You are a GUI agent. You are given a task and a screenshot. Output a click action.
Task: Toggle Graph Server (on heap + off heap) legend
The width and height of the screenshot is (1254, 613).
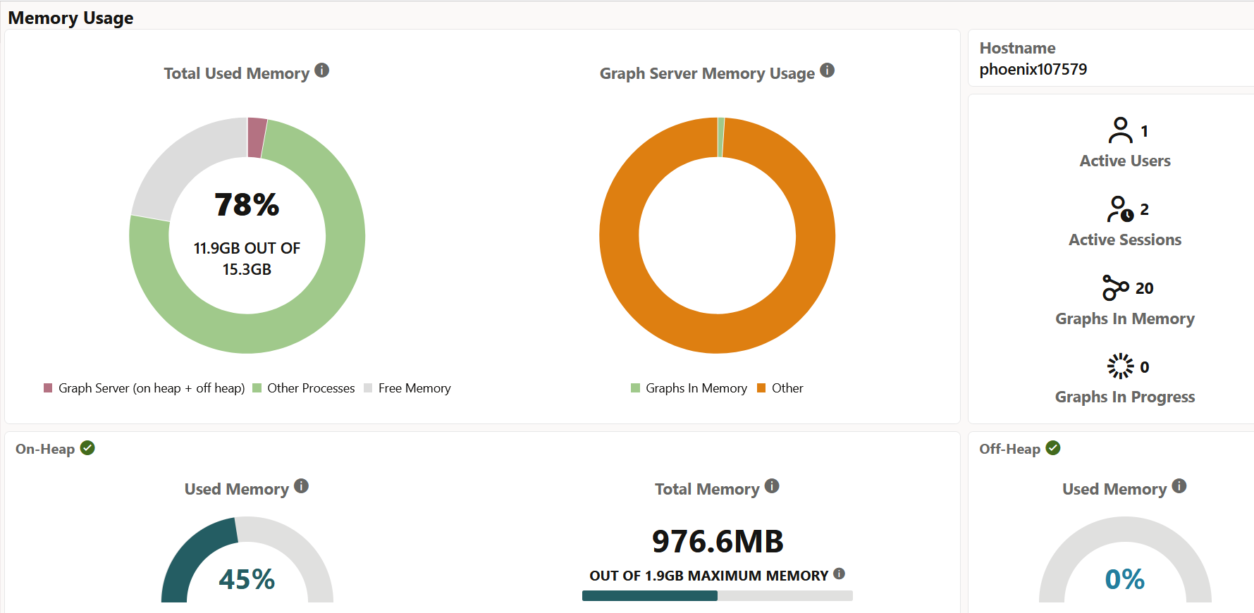click(x=144, y=388)
